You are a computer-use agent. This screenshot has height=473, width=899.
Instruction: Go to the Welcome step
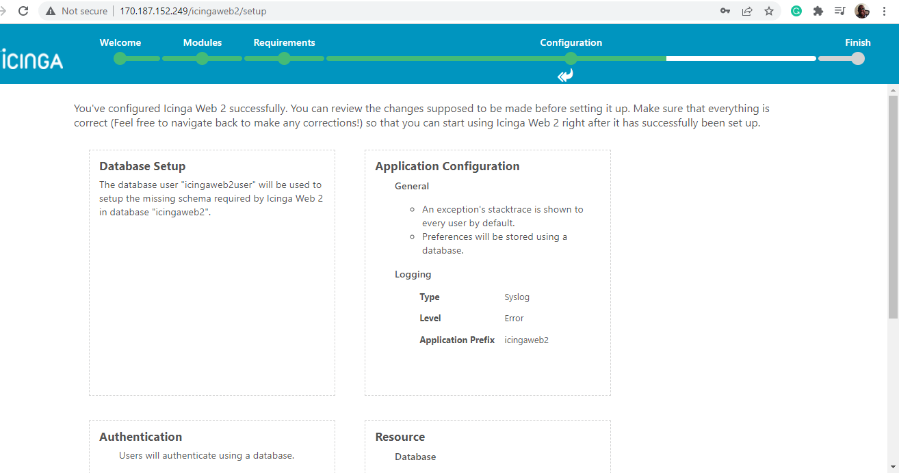[x=120, y=42]
